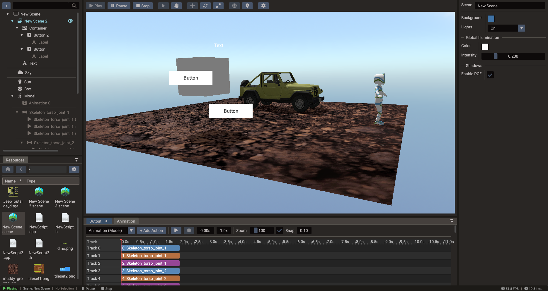Image resolution: width=548 pixels, height=291 pixels.
Task: Go to resources home folder
Action: tap(8, 169)
